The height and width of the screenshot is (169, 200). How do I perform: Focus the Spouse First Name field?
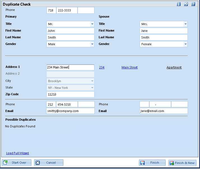164,31
